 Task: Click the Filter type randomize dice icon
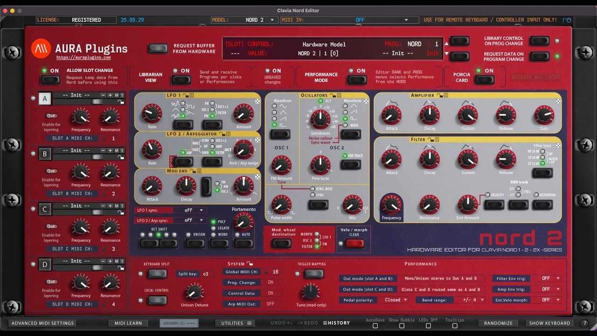coord(558,146)
